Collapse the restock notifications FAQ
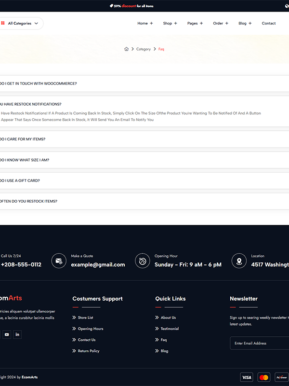 pyautogui.click(x=31, y=104)
